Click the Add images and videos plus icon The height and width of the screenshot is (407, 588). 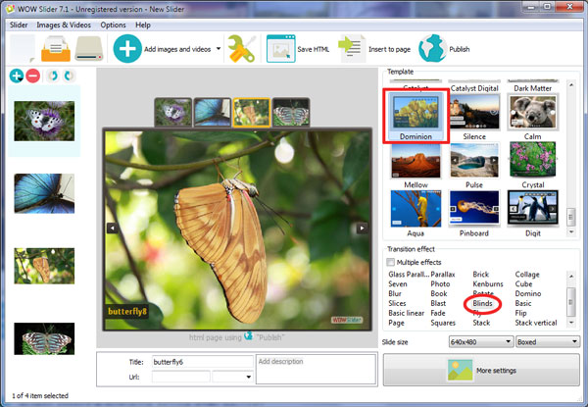(127, 49)
